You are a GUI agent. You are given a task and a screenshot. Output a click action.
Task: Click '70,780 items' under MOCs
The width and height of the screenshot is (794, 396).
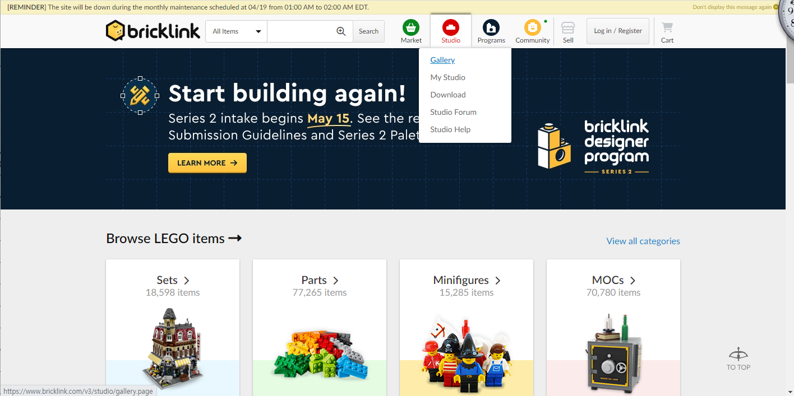click(x=613, y=293)
